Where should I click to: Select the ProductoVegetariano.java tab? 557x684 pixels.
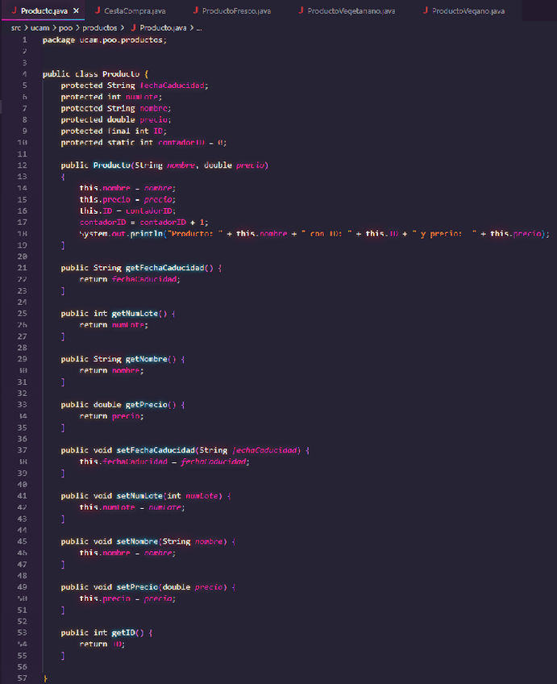351,10
